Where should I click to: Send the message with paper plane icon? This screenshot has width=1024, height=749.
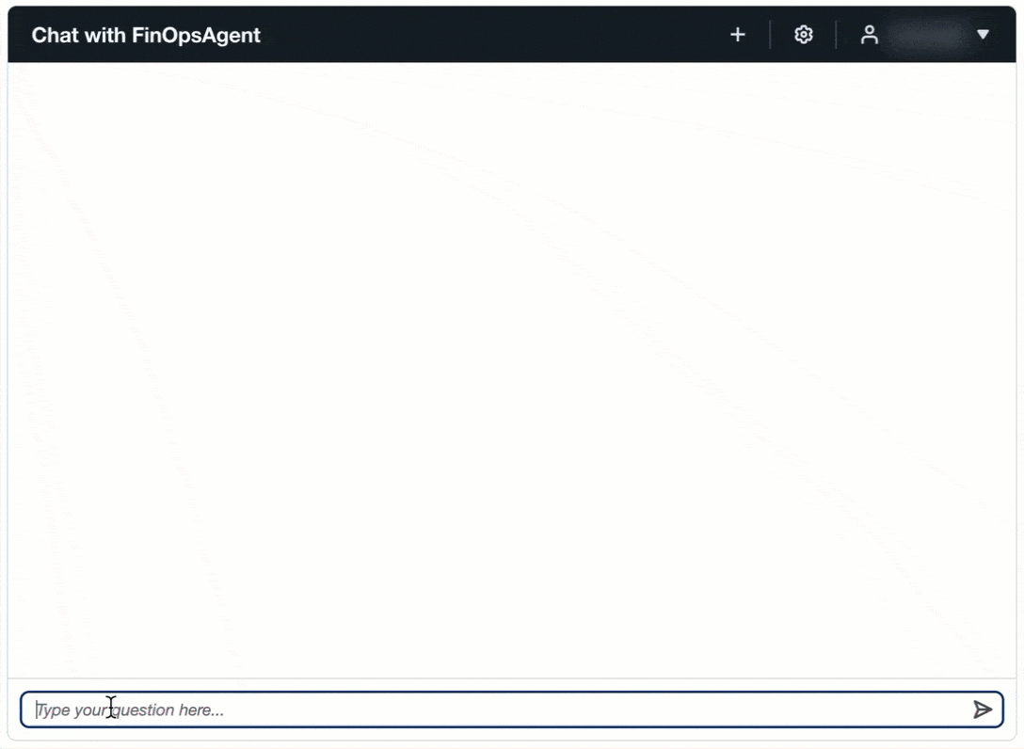coord(983,709)
